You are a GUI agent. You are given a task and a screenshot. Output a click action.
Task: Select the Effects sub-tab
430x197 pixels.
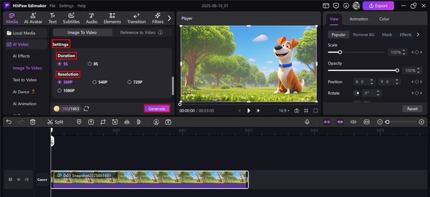405,34
